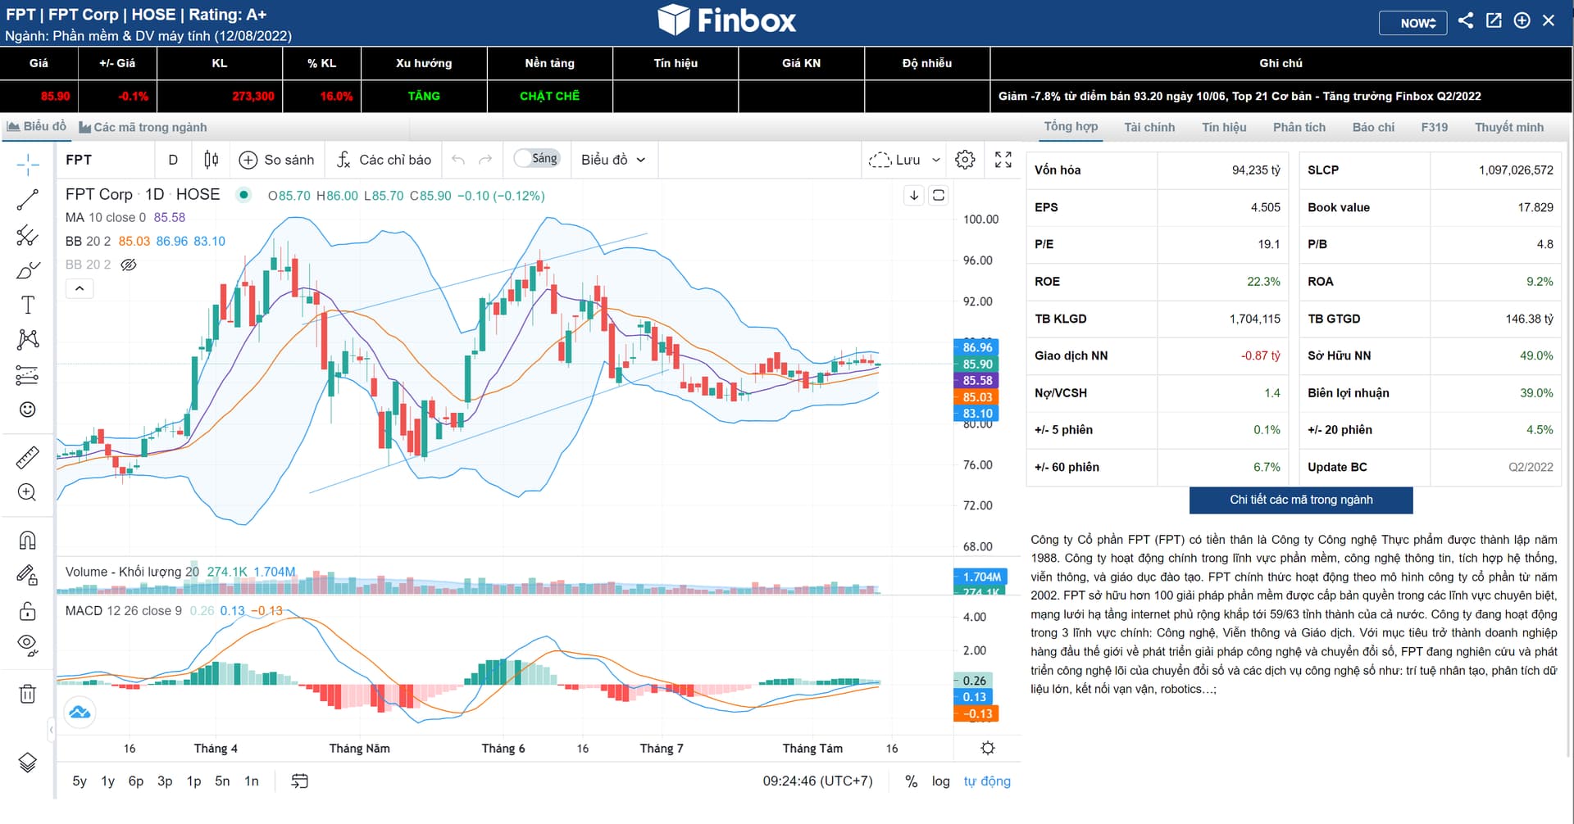The image size is (1574, 824).
Task: Open time axis settings gear
Action: (988, 748)
